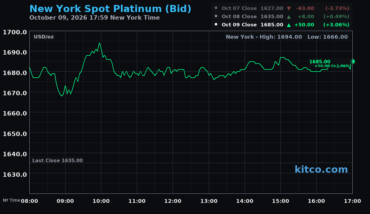Click the grey bullet beside Oct 08 Close
This screenshot has height=214, width=370.
pos(216,16)
